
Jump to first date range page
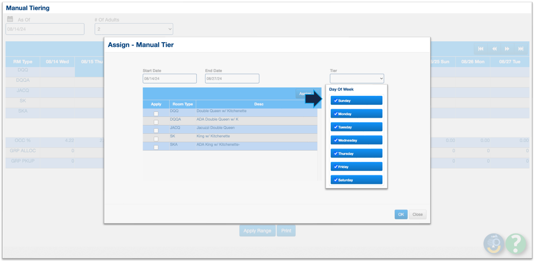click(481, 49)
